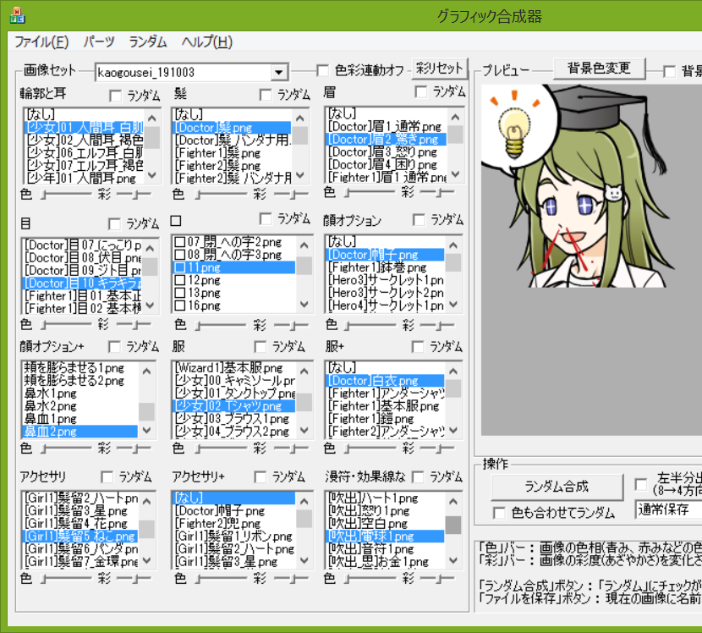Toggle ランダム checkbox for 口
This screenshot has height=633, width=702.
(266, 219)
